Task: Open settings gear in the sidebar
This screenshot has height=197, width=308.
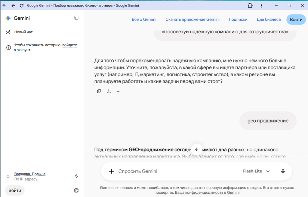Action: click(76, 190)
